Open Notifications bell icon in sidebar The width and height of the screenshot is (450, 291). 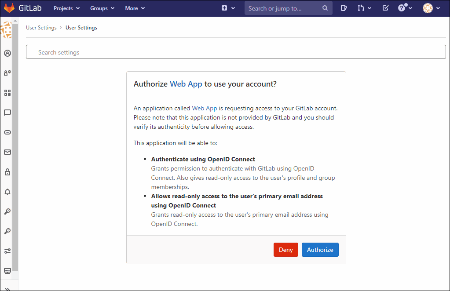pyautogui.click(x=7, y=192)
